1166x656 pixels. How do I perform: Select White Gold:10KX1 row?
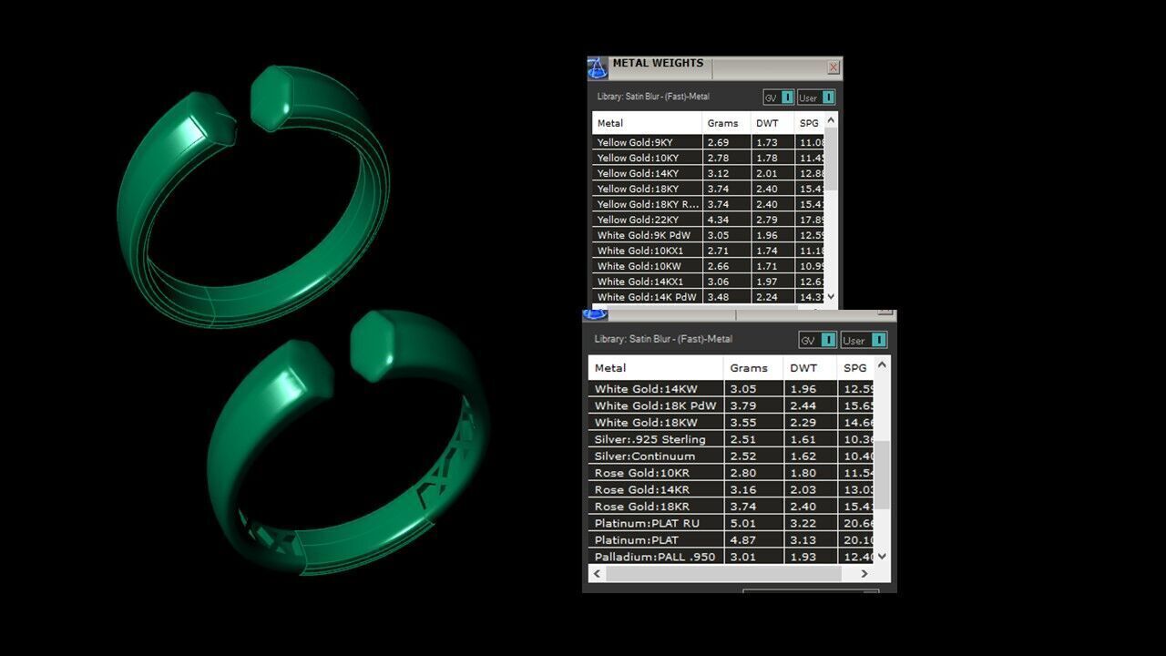[708, 251]
